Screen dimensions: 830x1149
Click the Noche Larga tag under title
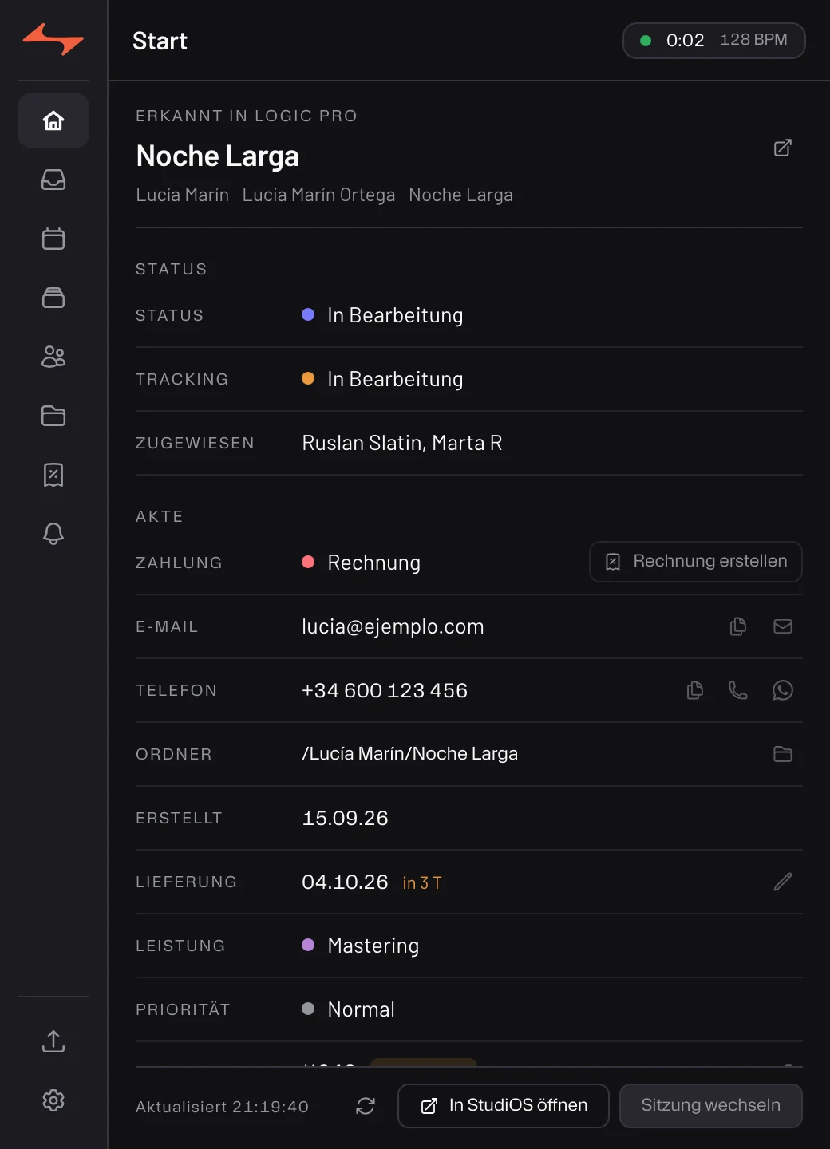(x=460, y=195)
